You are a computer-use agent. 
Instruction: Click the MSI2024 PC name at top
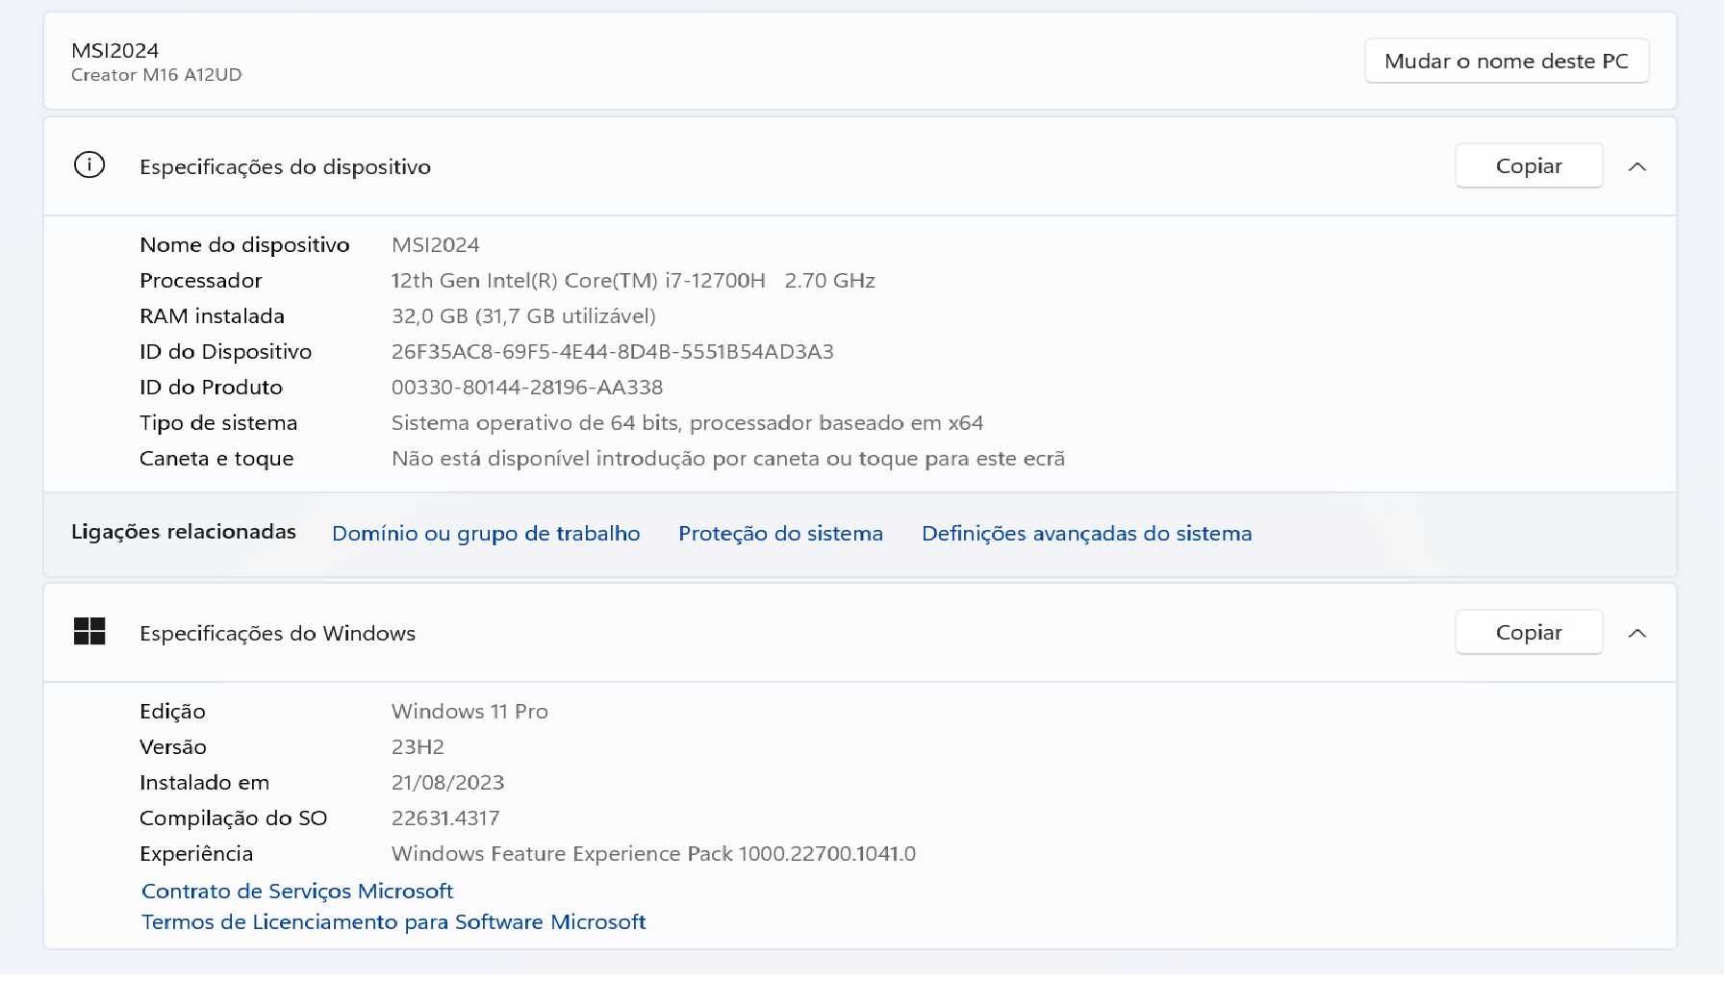point(114,50)
